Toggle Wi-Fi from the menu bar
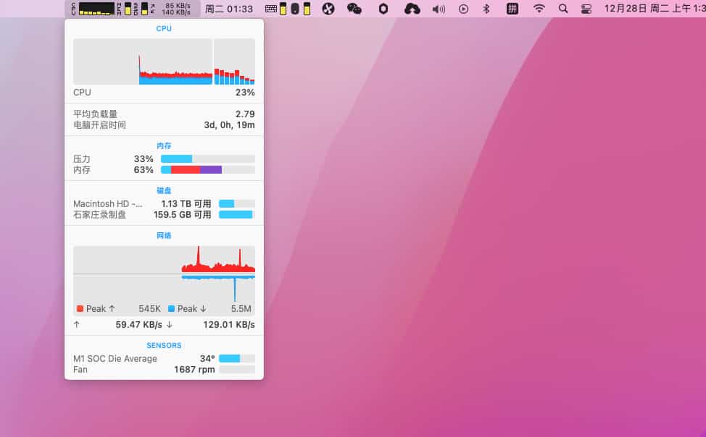This screenshot has width=706, height=437. [x=540, y=9]
